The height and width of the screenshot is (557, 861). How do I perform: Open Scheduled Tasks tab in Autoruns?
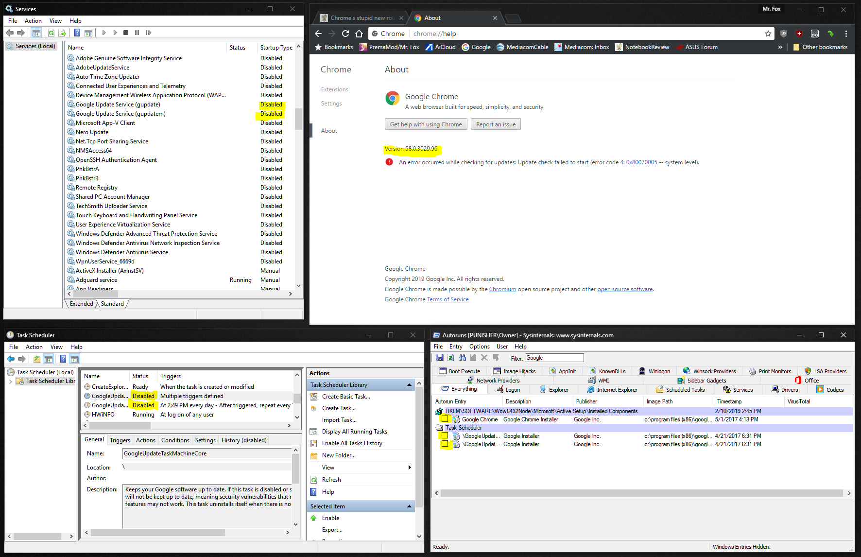click(x=680, y=390)
